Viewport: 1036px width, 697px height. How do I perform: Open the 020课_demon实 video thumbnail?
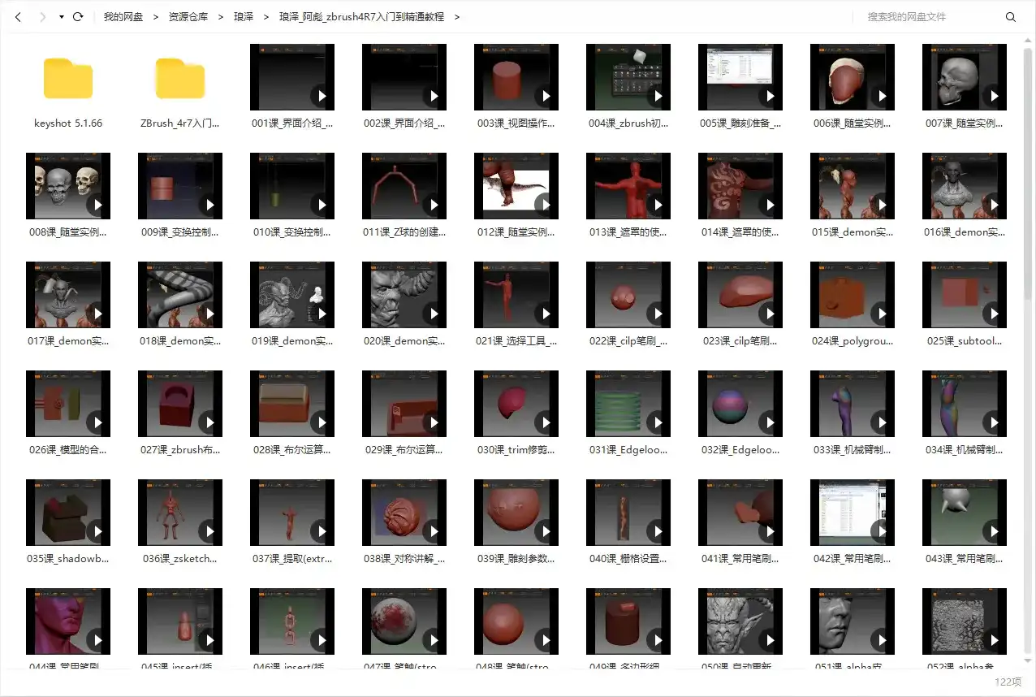click(404, 294)
